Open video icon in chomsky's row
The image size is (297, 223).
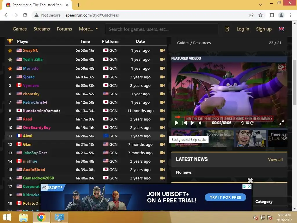click(162, 94)
